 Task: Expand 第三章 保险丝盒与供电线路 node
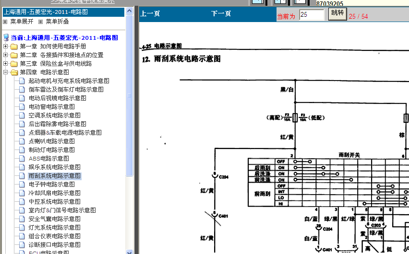5,64
